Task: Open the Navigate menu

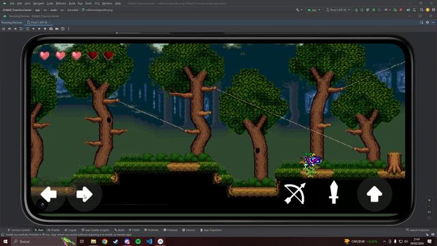Action: [38, 3]
